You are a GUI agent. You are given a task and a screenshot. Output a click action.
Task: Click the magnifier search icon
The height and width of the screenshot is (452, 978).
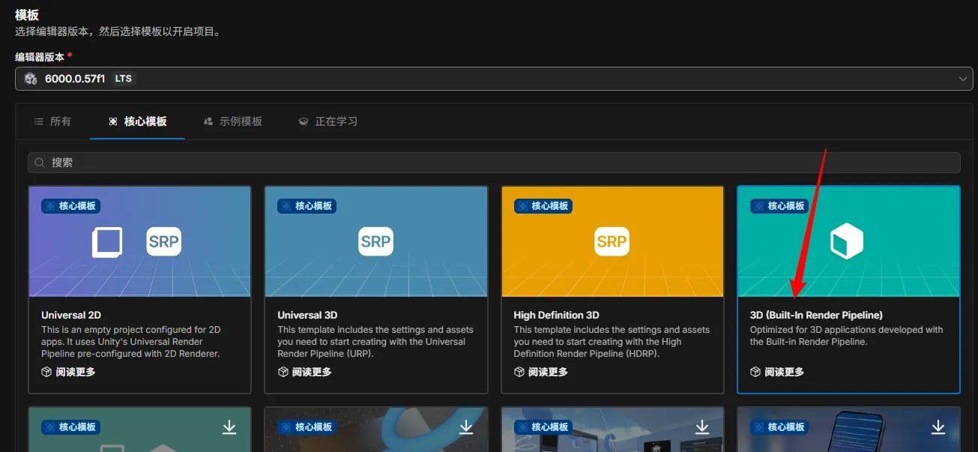click(x=40, y=163)
